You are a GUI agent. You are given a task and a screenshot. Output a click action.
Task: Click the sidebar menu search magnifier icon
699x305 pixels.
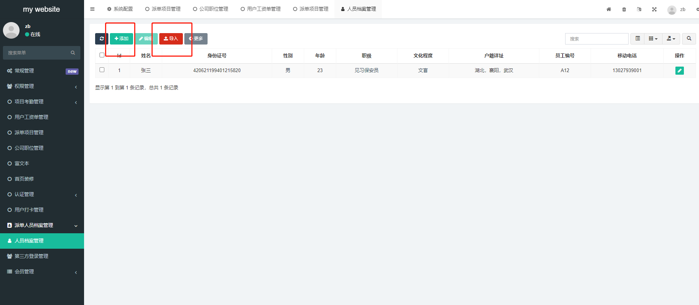coord(73,53)
